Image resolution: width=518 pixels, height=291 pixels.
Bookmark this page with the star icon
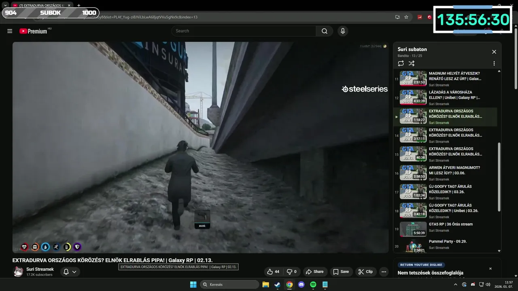406,17
